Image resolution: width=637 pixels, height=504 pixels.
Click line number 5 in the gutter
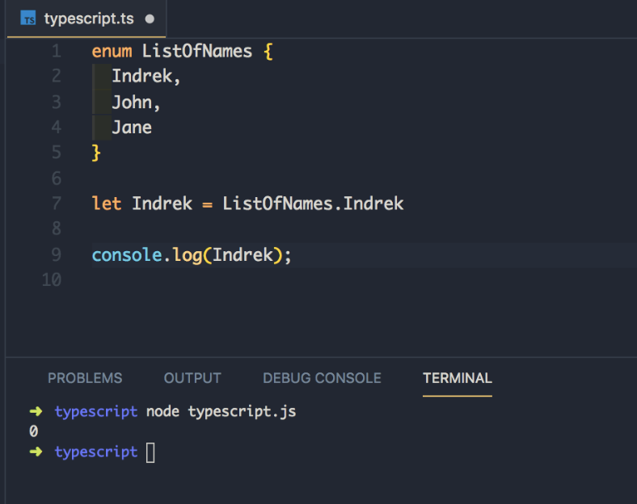[x=57, y=153]
